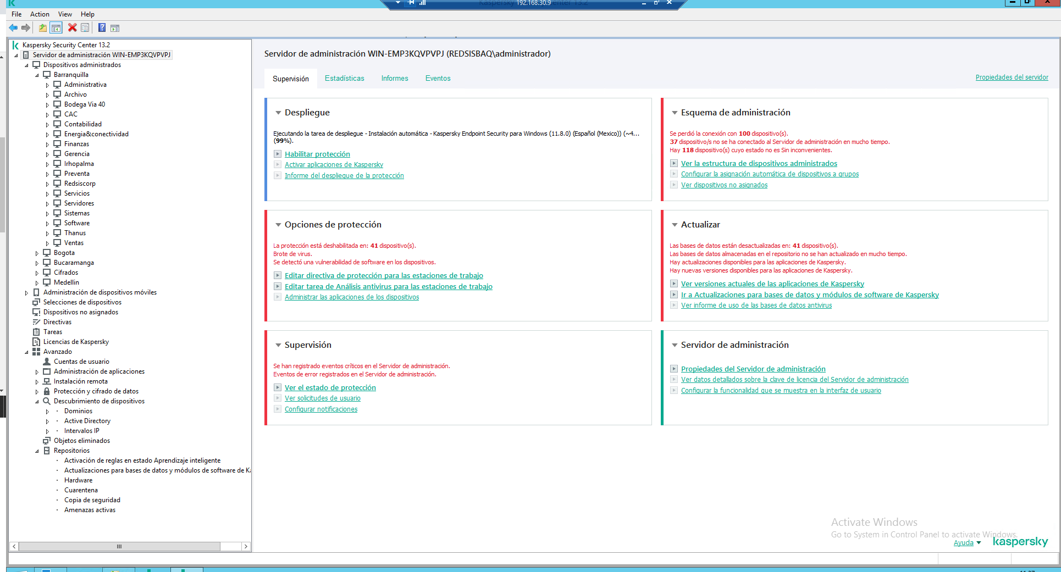Open the File menu
Viewport: 1061px width, 572px height.
tap(16, 14)
